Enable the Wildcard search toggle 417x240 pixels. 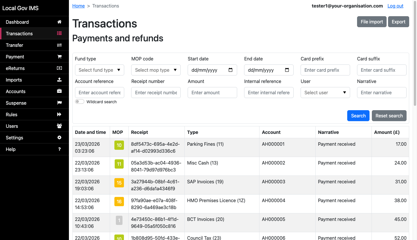tap(79, 101)
